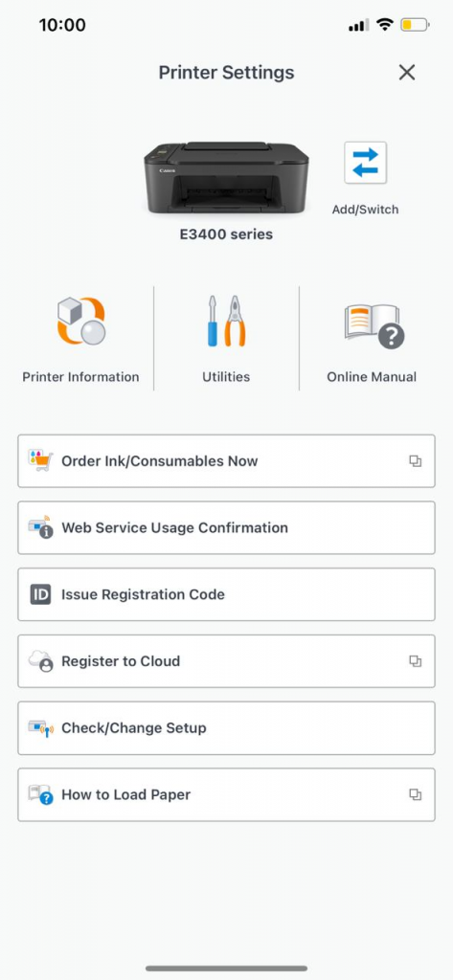Tap the cloud user icon
Image resolution: width=453 pixels, height=980 pixels.
click(40, 661)
